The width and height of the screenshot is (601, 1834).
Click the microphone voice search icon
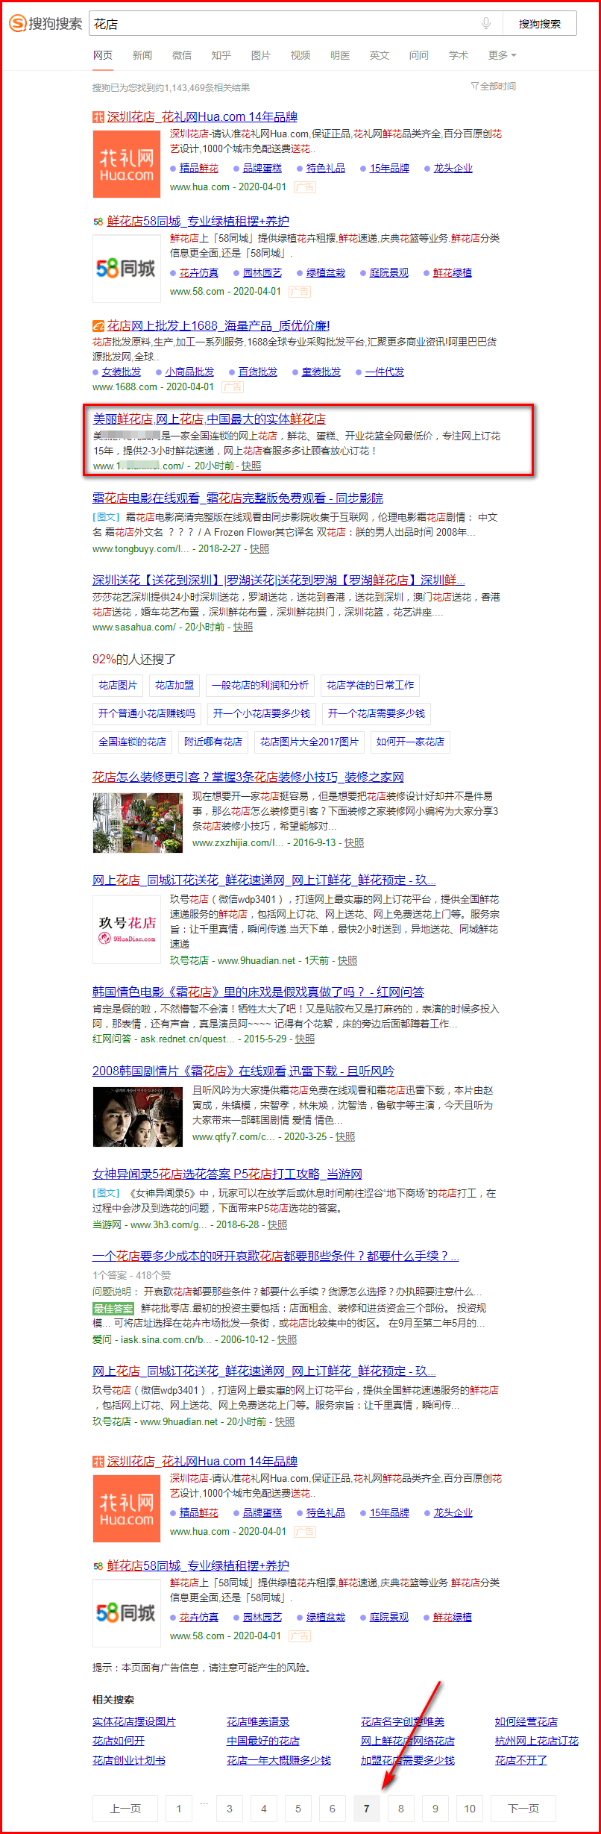click(486, 24)
